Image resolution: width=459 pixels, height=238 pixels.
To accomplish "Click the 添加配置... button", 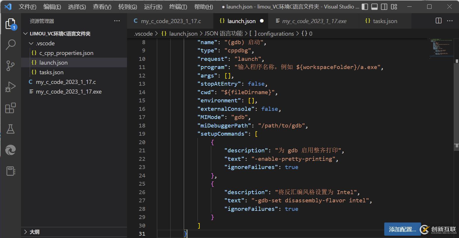I will 402,229.
